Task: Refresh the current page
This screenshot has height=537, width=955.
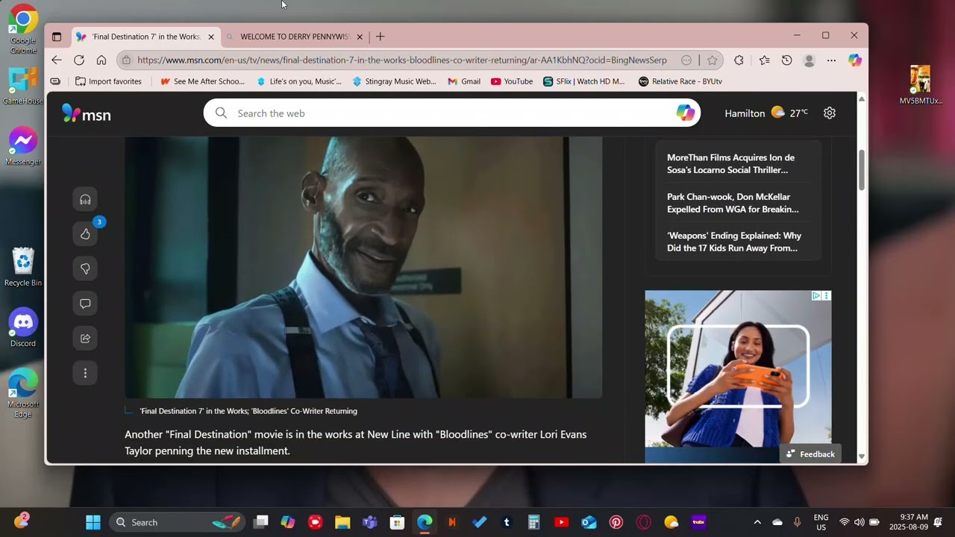Action: [79, 60]
